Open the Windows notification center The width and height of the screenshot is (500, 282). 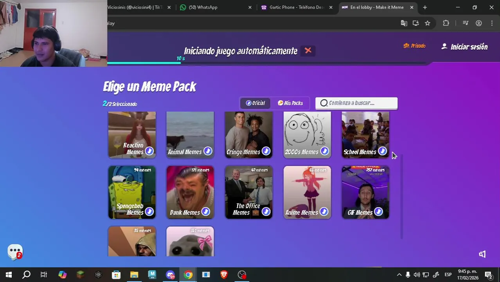point(489,275)
